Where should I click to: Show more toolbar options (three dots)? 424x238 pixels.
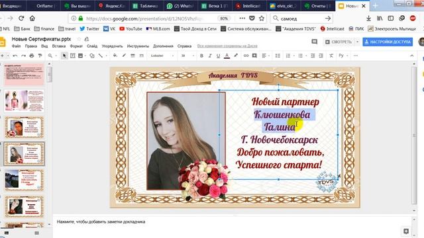356,56
